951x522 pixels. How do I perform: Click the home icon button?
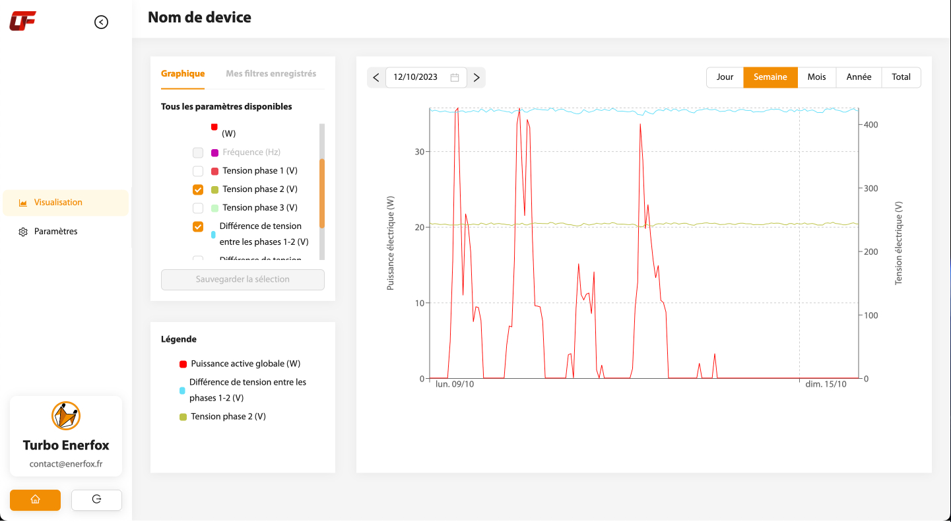point(35,500)
